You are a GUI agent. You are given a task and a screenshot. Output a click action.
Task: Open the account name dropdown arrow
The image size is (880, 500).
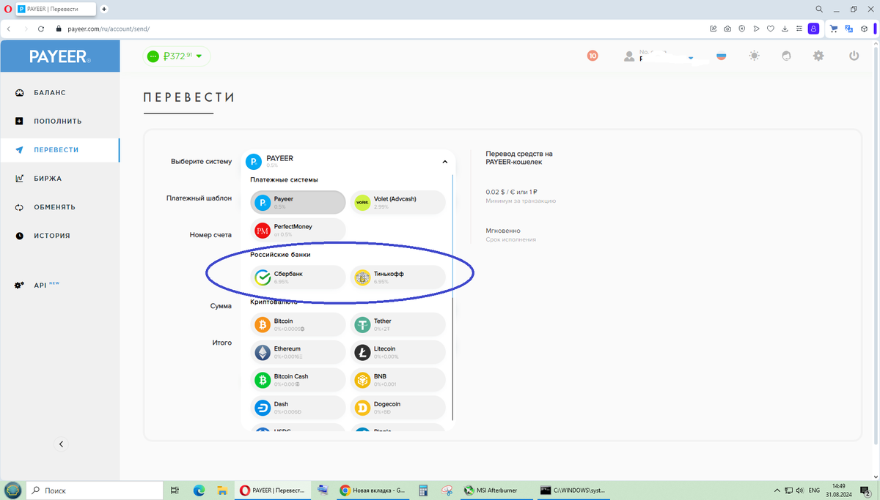pos(691,56)
